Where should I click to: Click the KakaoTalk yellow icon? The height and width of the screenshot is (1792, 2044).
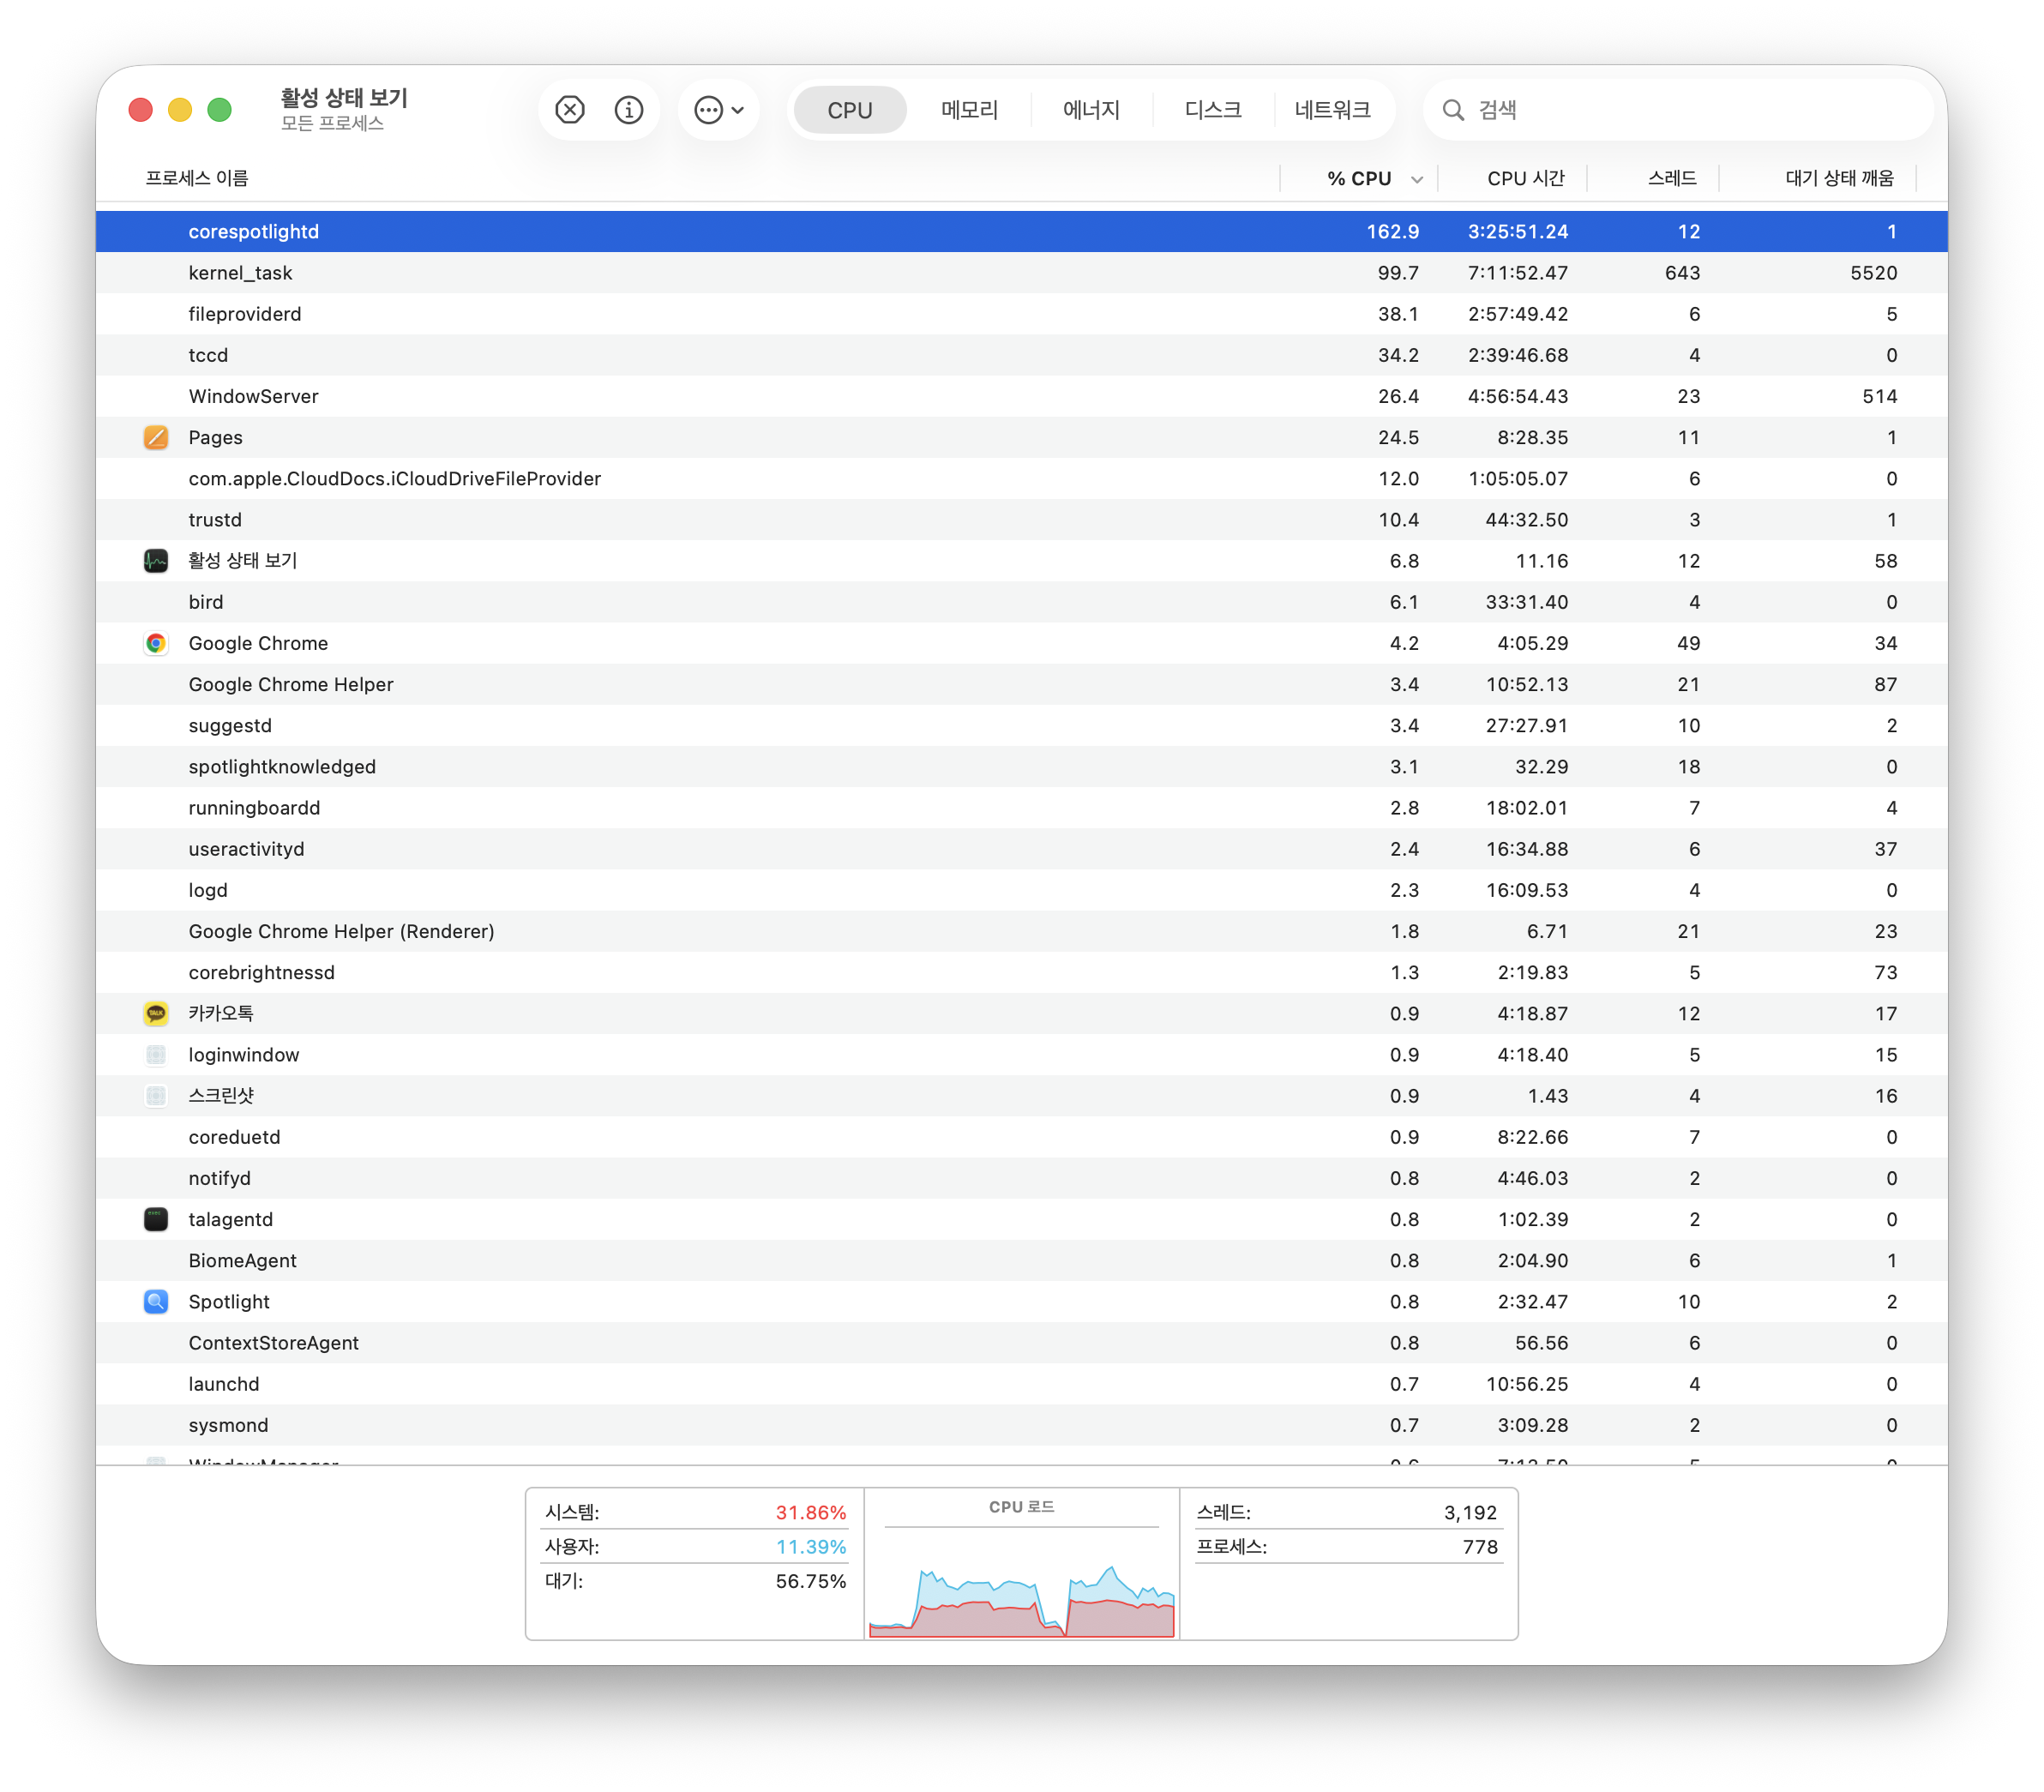156,1013
